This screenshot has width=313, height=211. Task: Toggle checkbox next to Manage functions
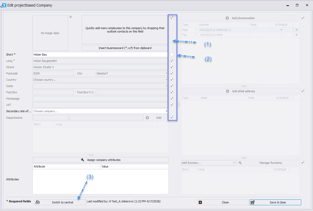303,163
